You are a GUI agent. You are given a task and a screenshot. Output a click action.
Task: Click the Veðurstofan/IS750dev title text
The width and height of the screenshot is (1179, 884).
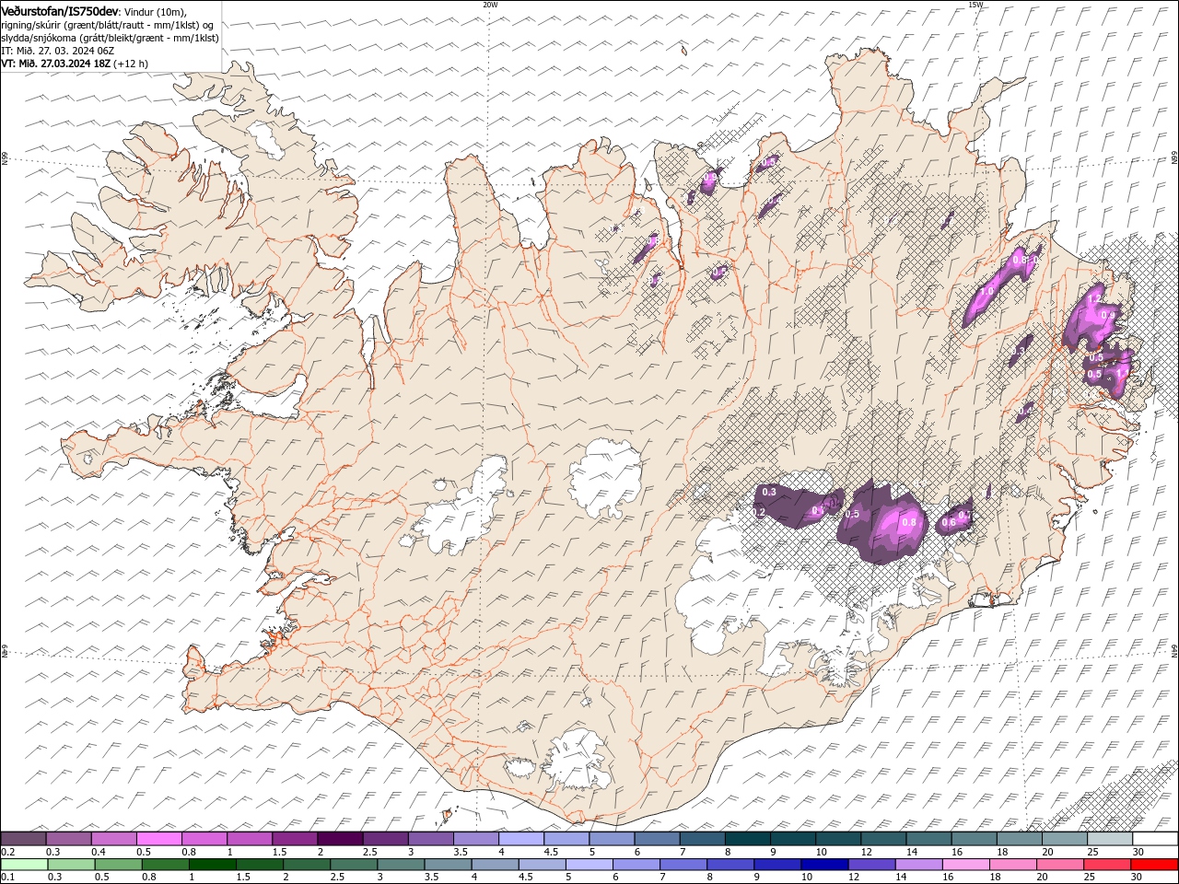coord(60,10)
